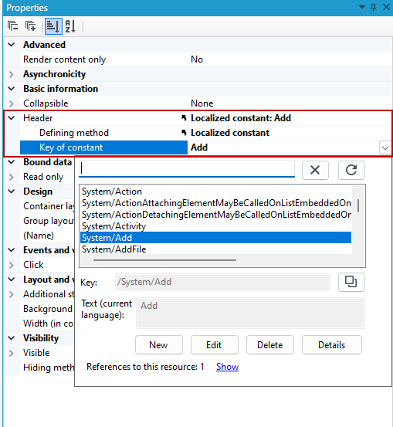Click the Key field showing /System/Add

click(222, 282)
